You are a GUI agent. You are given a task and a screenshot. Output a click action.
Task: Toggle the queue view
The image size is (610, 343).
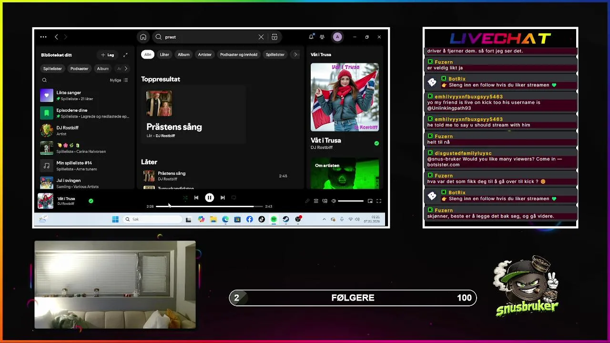(316, 201)
